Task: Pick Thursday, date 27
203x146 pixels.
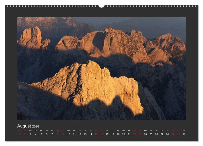Action: click(x=162, y=134)
